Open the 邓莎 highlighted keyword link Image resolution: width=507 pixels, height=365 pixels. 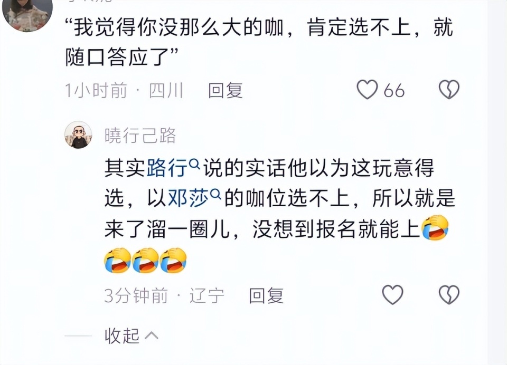pyautogui.click(x=189, y=198)
